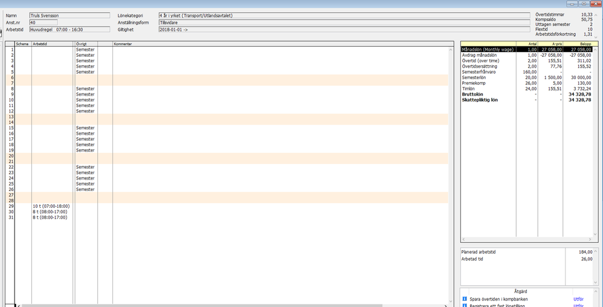Click the Semesterfrånvaro count 160,00

click(x=530, y=72)
